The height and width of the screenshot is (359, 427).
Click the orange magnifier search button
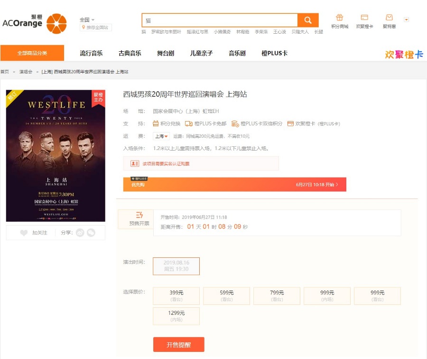(x=308, y=20)
